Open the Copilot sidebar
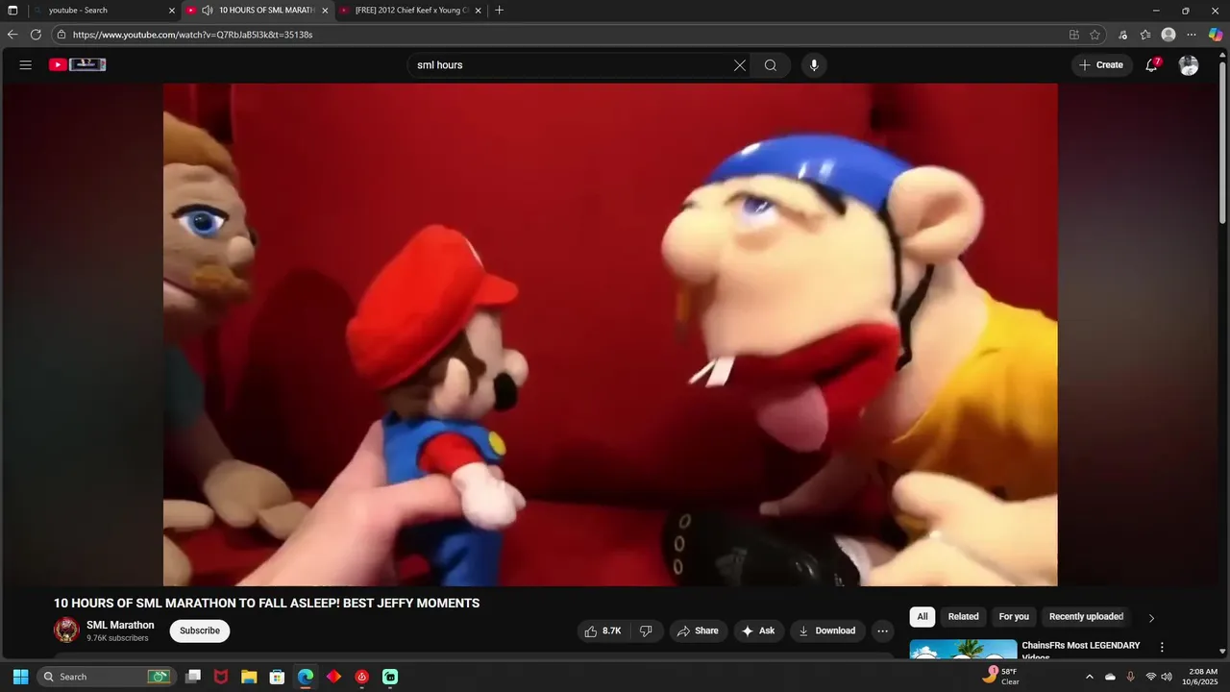The width and height of the screenshot is (1230, 692). pyautogui.click(x=1215, y=35)
